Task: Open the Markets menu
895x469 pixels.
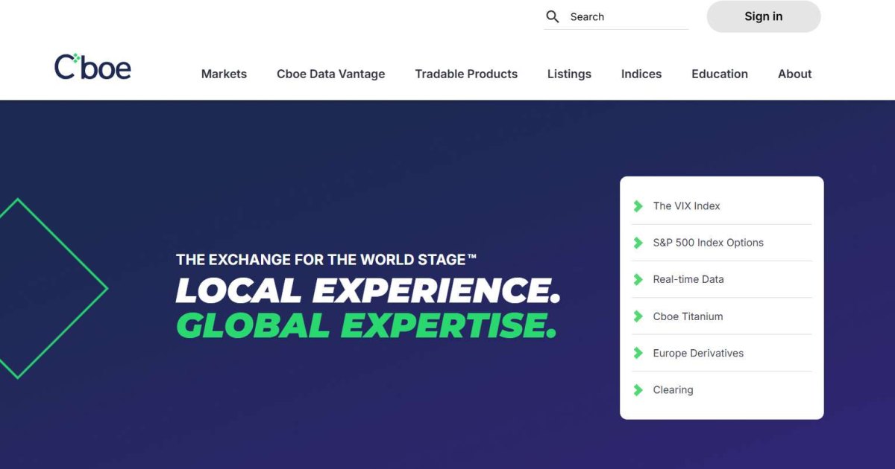Action: pyautogui.click(x=224, y=74)
